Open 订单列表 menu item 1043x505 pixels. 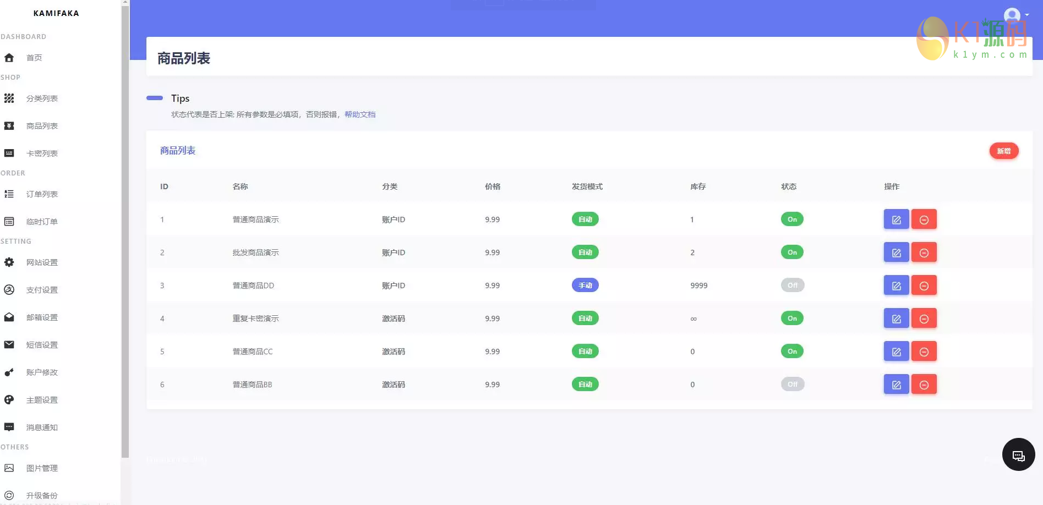(x=42, y=194)
